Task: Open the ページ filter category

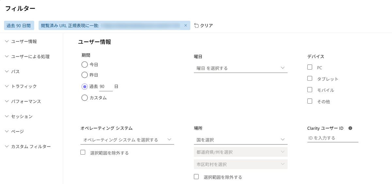Action: coord(17,131)
